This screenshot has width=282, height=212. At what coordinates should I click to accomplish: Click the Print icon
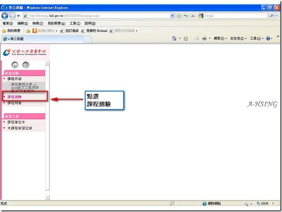[204, 39]
